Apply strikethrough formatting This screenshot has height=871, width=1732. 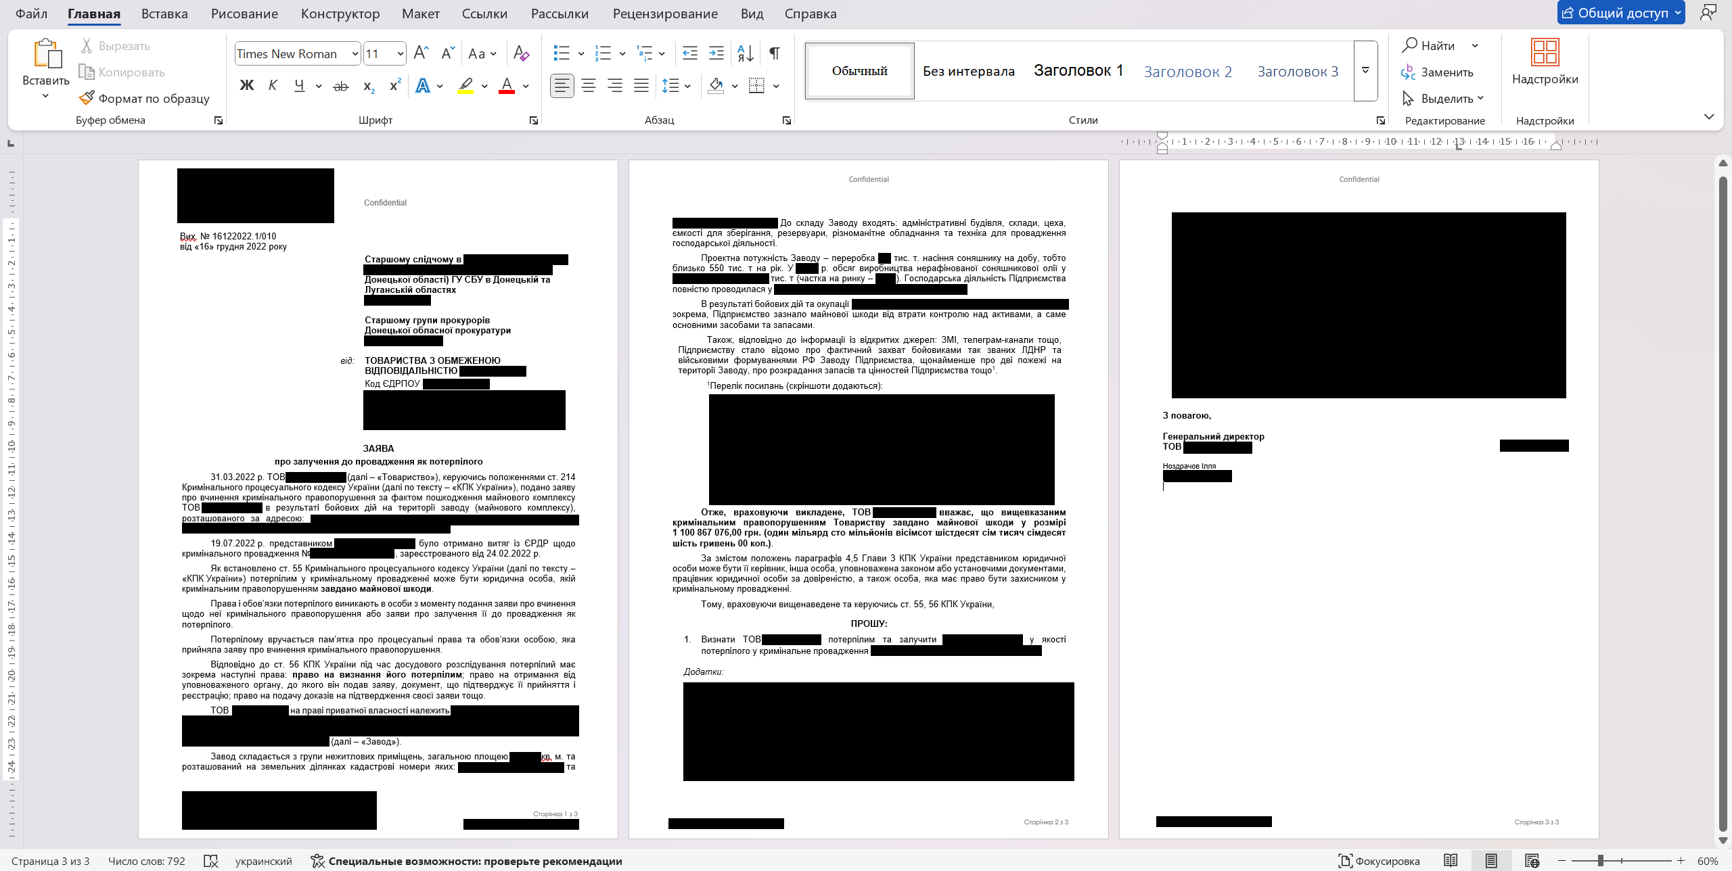point(341,86)
